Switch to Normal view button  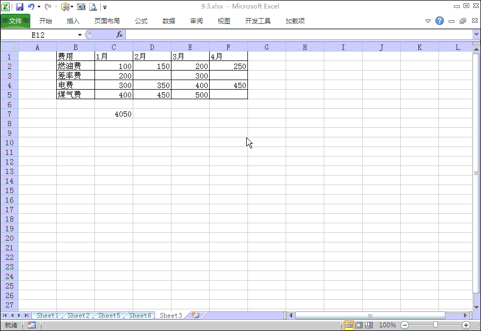click(x=349, y=325)
